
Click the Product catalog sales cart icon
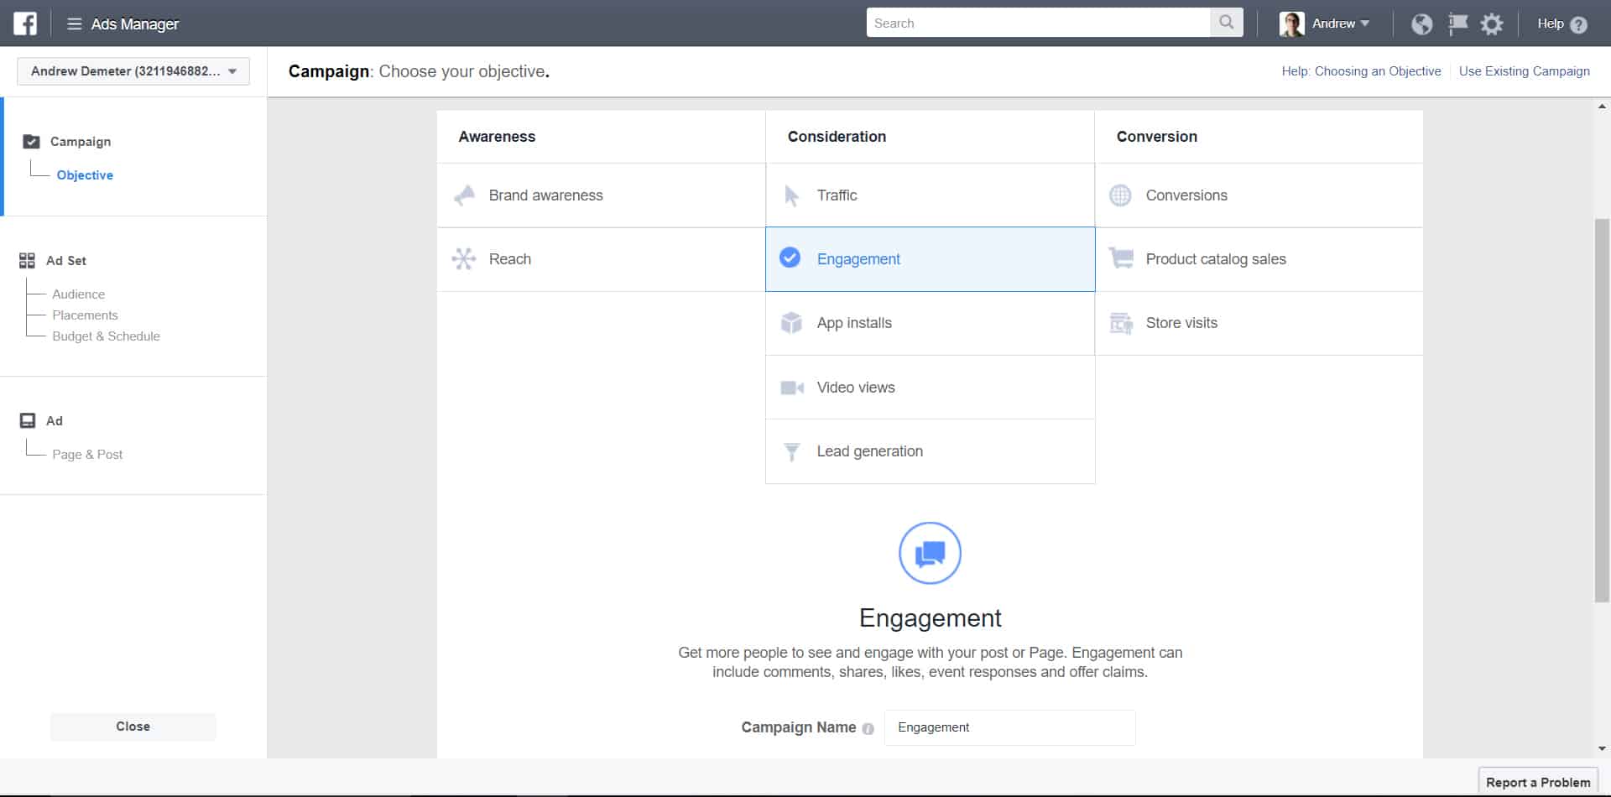pos(1121,258)
